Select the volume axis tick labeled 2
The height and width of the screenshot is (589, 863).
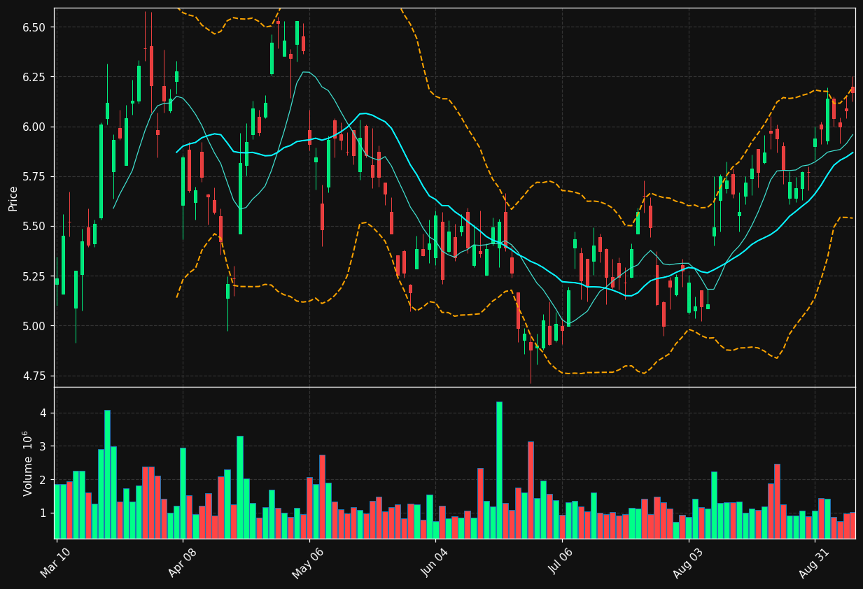(43, 480)
